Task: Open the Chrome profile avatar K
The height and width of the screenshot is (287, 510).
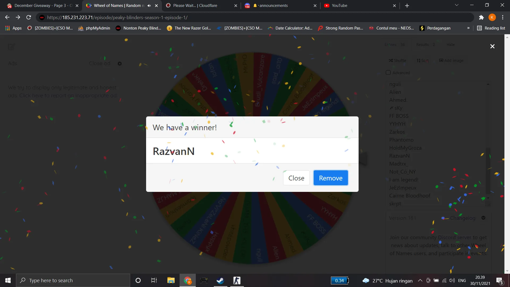Action: pyautogui.click(x=492, y=18)
